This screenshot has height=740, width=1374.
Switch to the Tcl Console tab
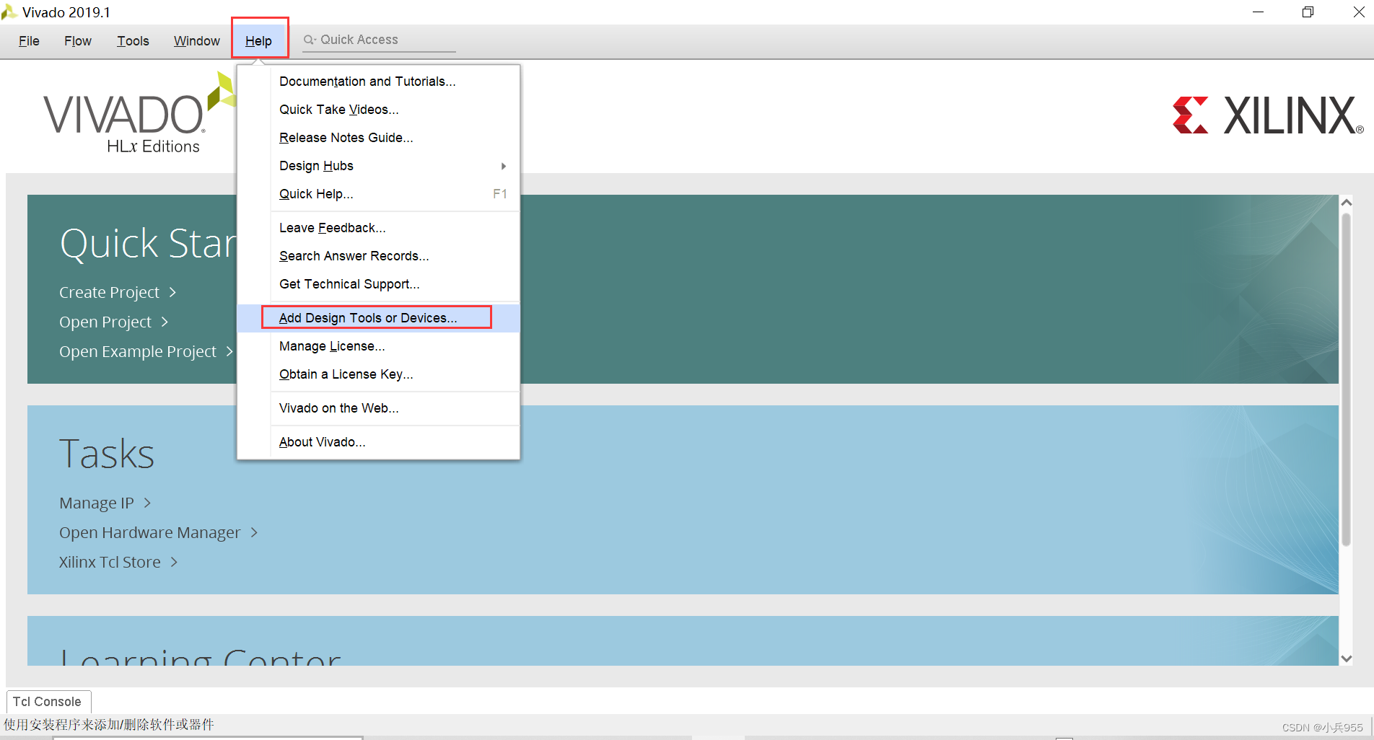[x=48, y=702]
